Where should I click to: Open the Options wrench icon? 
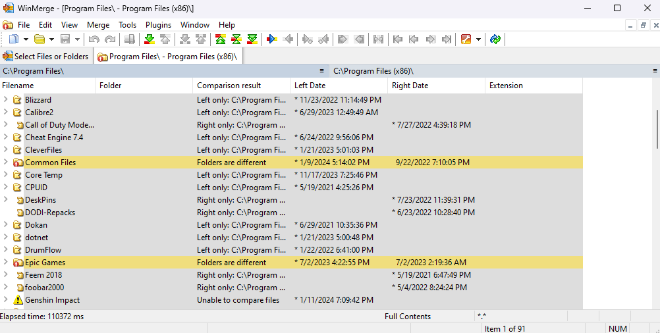tap(466, 39)
